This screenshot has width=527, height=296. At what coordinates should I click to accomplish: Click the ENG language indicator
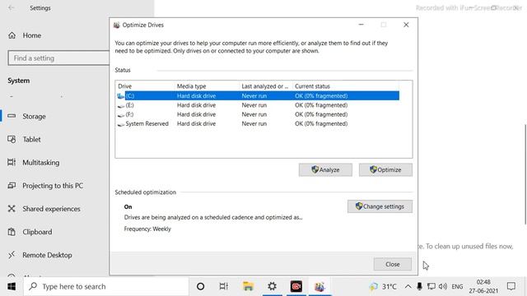click(457, 287)
